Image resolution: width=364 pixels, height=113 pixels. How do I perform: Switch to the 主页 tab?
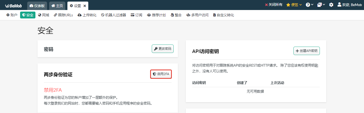[x=57, y=6]
